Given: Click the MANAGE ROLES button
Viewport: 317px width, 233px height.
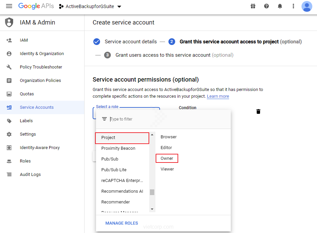Looking at the screenshot, I should pyautogui.click(x=122, y=223).
